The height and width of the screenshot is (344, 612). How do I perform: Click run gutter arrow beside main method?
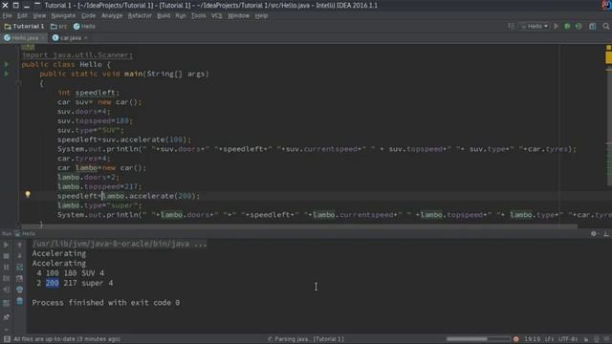click(7, 74)
